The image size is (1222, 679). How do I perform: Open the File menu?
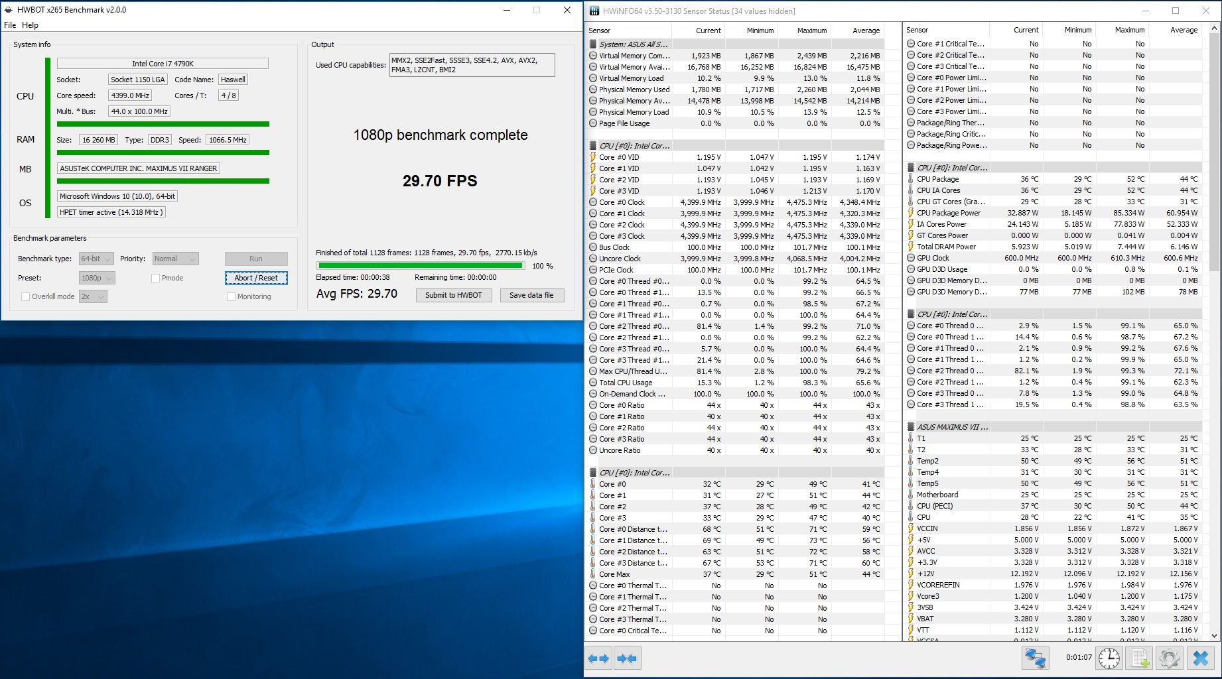(x=10, y=25)
